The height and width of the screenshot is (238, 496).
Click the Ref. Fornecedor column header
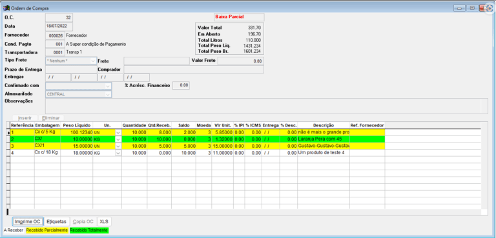click(x=367, y=126)
